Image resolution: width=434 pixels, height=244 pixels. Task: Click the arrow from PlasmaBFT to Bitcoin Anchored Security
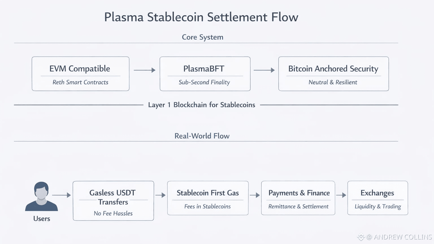[264, 70]
